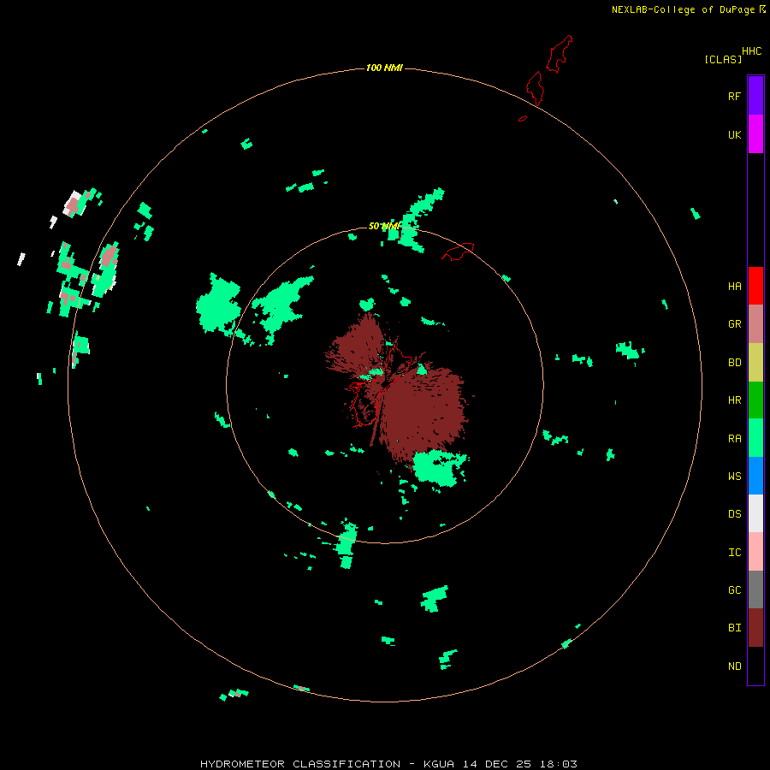
Task: Click the IC legend label
Action: pyautogui.click(x=734, y=553)
